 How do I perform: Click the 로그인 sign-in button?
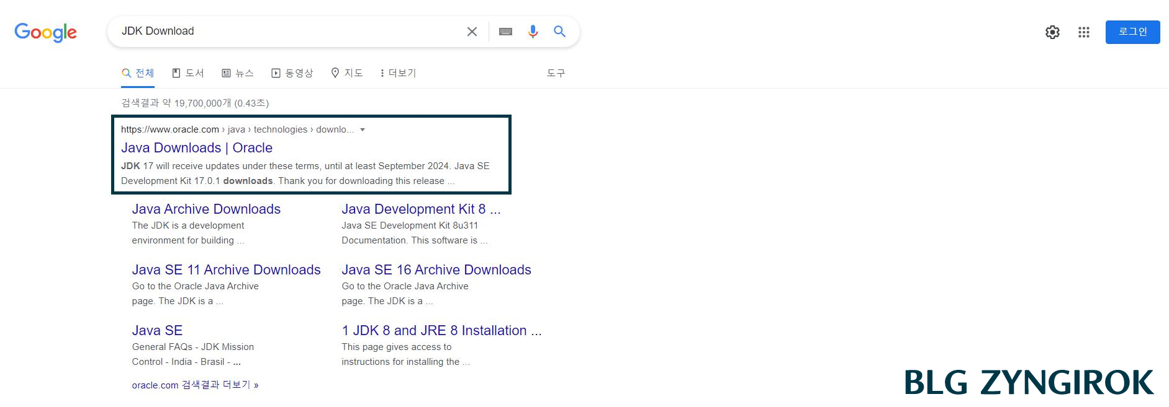pos(1132,32)
